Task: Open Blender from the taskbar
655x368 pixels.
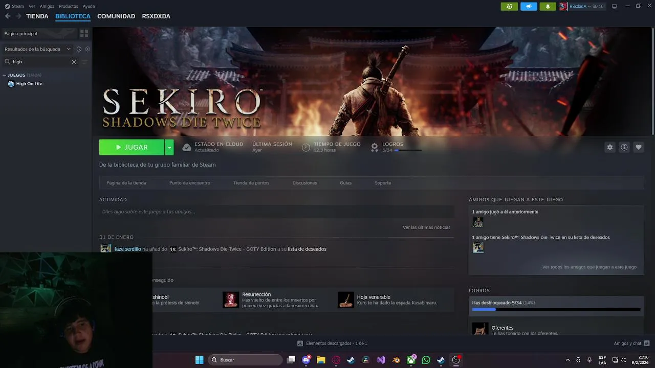Action: [396, 360]
